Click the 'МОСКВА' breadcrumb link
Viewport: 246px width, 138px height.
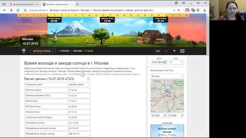(x=78, y=51)
